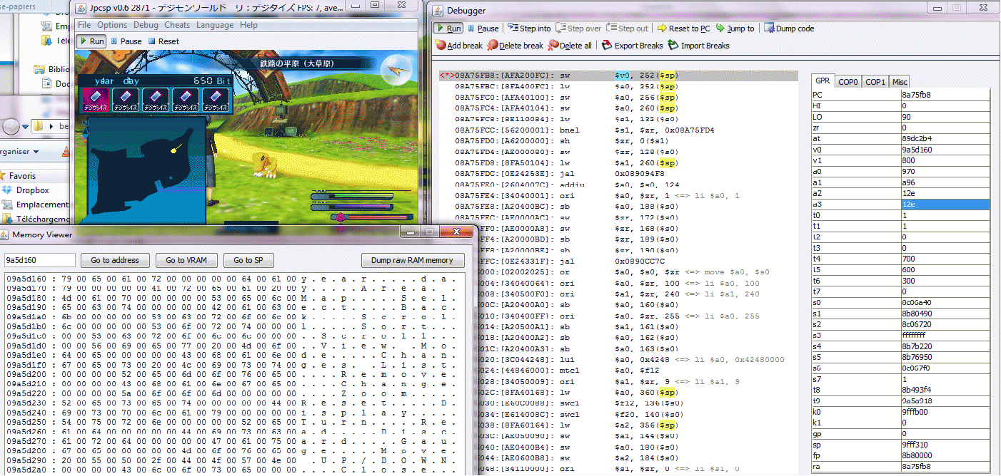The image size is (1001, 476).
Task: Open the Language menu
Action: [x=215, y=25]
